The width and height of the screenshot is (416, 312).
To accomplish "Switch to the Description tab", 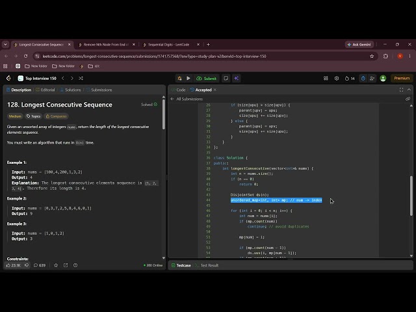I will 19,90.
